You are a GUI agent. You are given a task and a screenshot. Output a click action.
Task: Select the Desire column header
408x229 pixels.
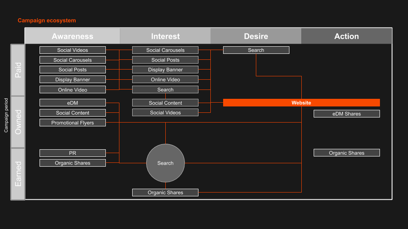(x=256, y=36)
